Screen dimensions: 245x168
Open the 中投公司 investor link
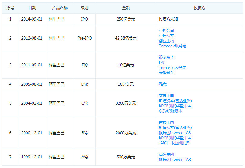click(x=167, y=30)
